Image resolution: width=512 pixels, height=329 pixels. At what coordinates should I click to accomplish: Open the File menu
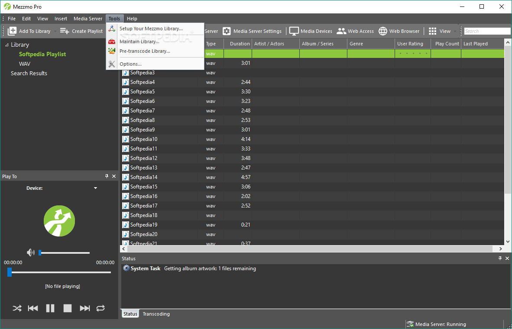11,19
